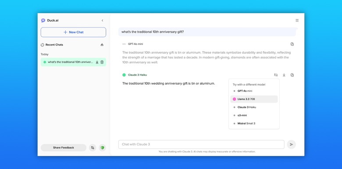Click the Chat with Claude 3 input field
Viewport: 342px width, 169px height.
click(x=201, y=145)
